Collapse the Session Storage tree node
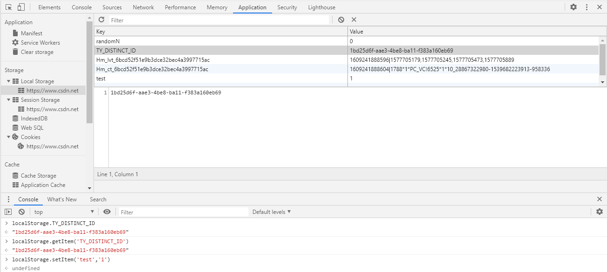The width and height of the screenshot is (607, 272). click(9, 100)
